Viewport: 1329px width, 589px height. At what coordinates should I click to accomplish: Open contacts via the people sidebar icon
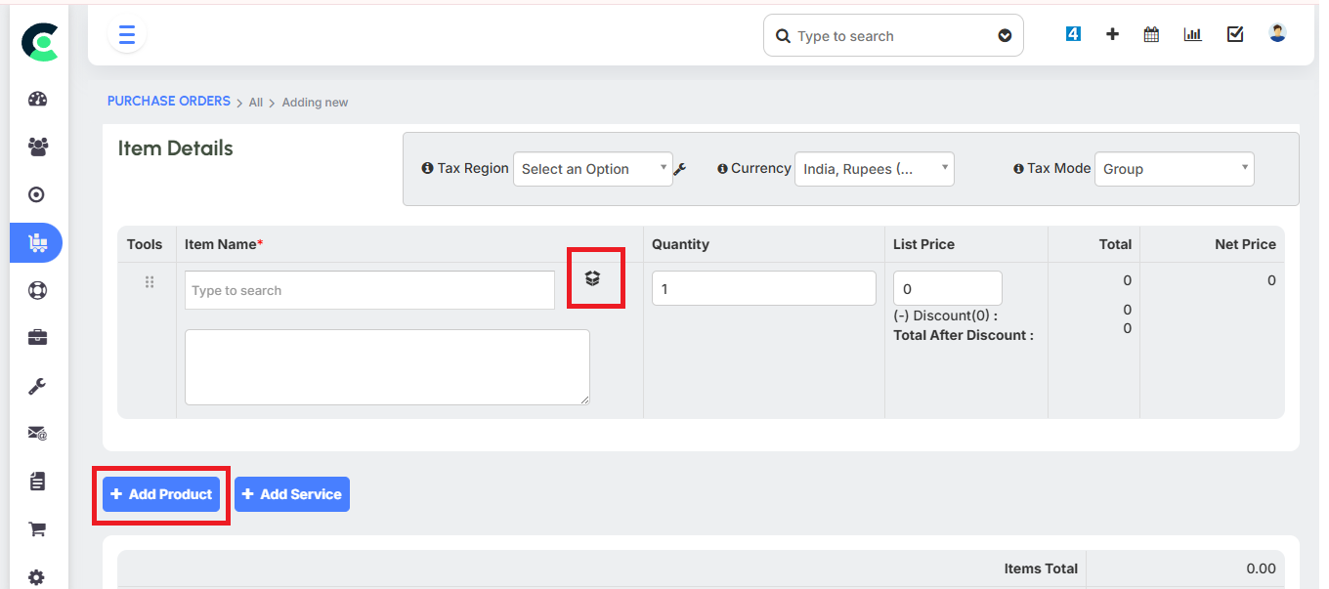tap(36, 147)
